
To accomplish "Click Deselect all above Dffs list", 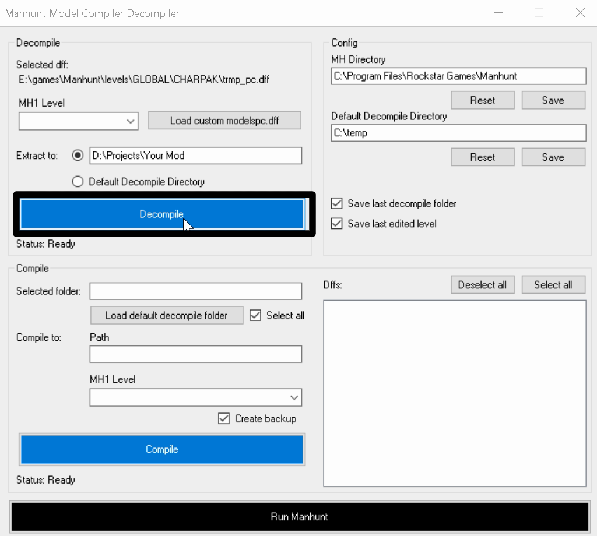I will (x=482, y=285).
